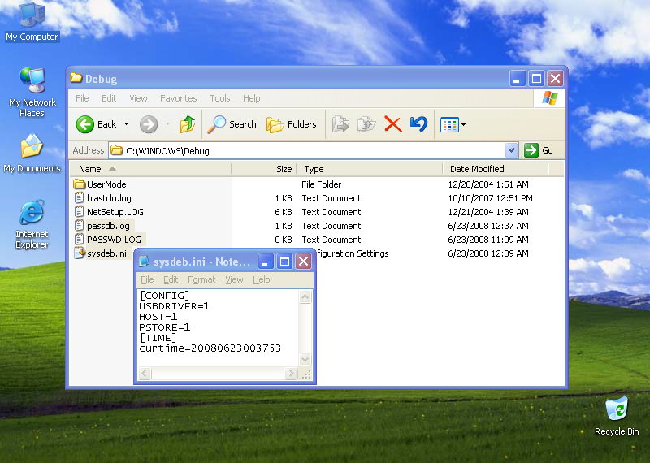Click the Windows flag logo in Explorer

click(550, 98)
